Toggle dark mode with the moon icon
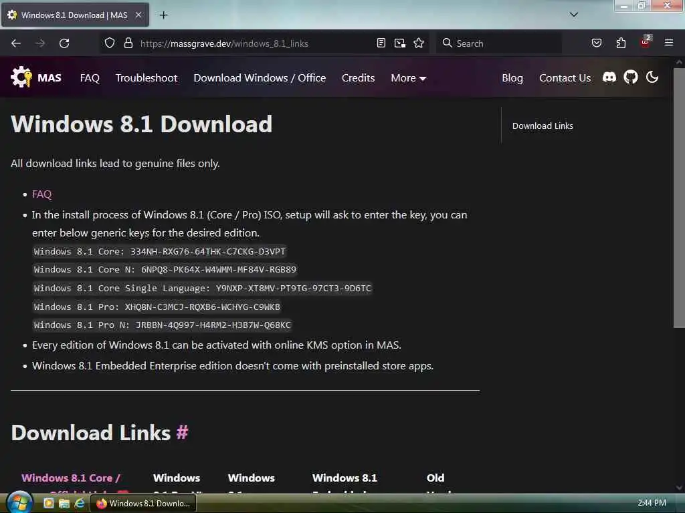The width and height of the screenshot is (685, 513). click(652, 77)
